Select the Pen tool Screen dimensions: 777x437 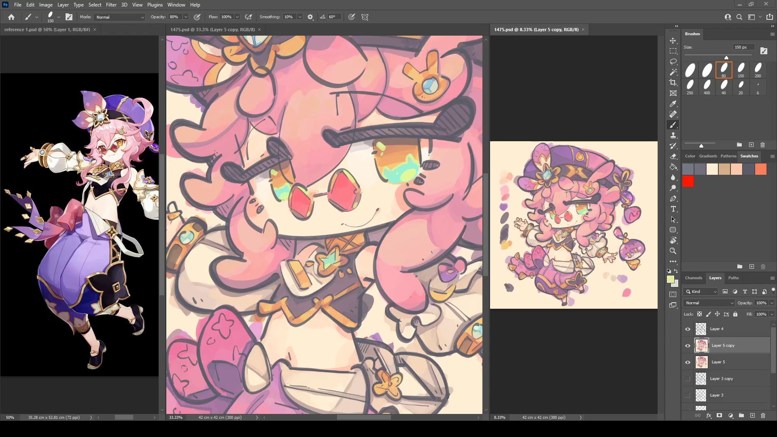point(673,199)
